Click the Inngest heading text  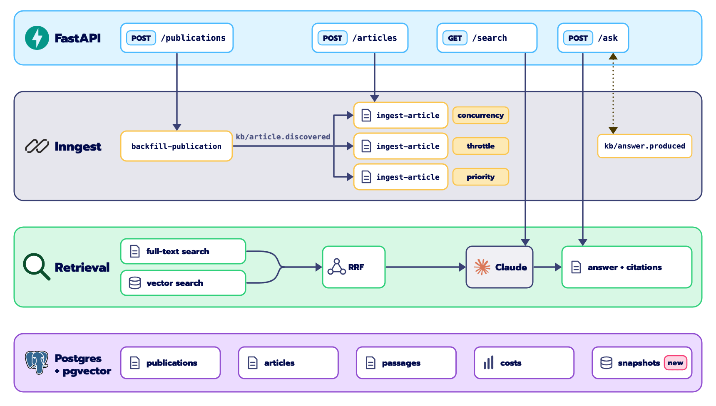point(78,146)
